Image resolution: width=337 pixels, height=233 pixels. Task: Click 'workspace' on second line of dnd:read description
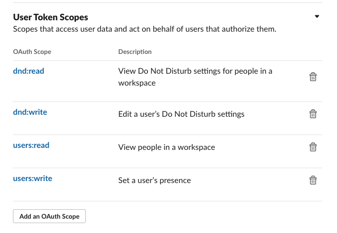coord(137,83)
